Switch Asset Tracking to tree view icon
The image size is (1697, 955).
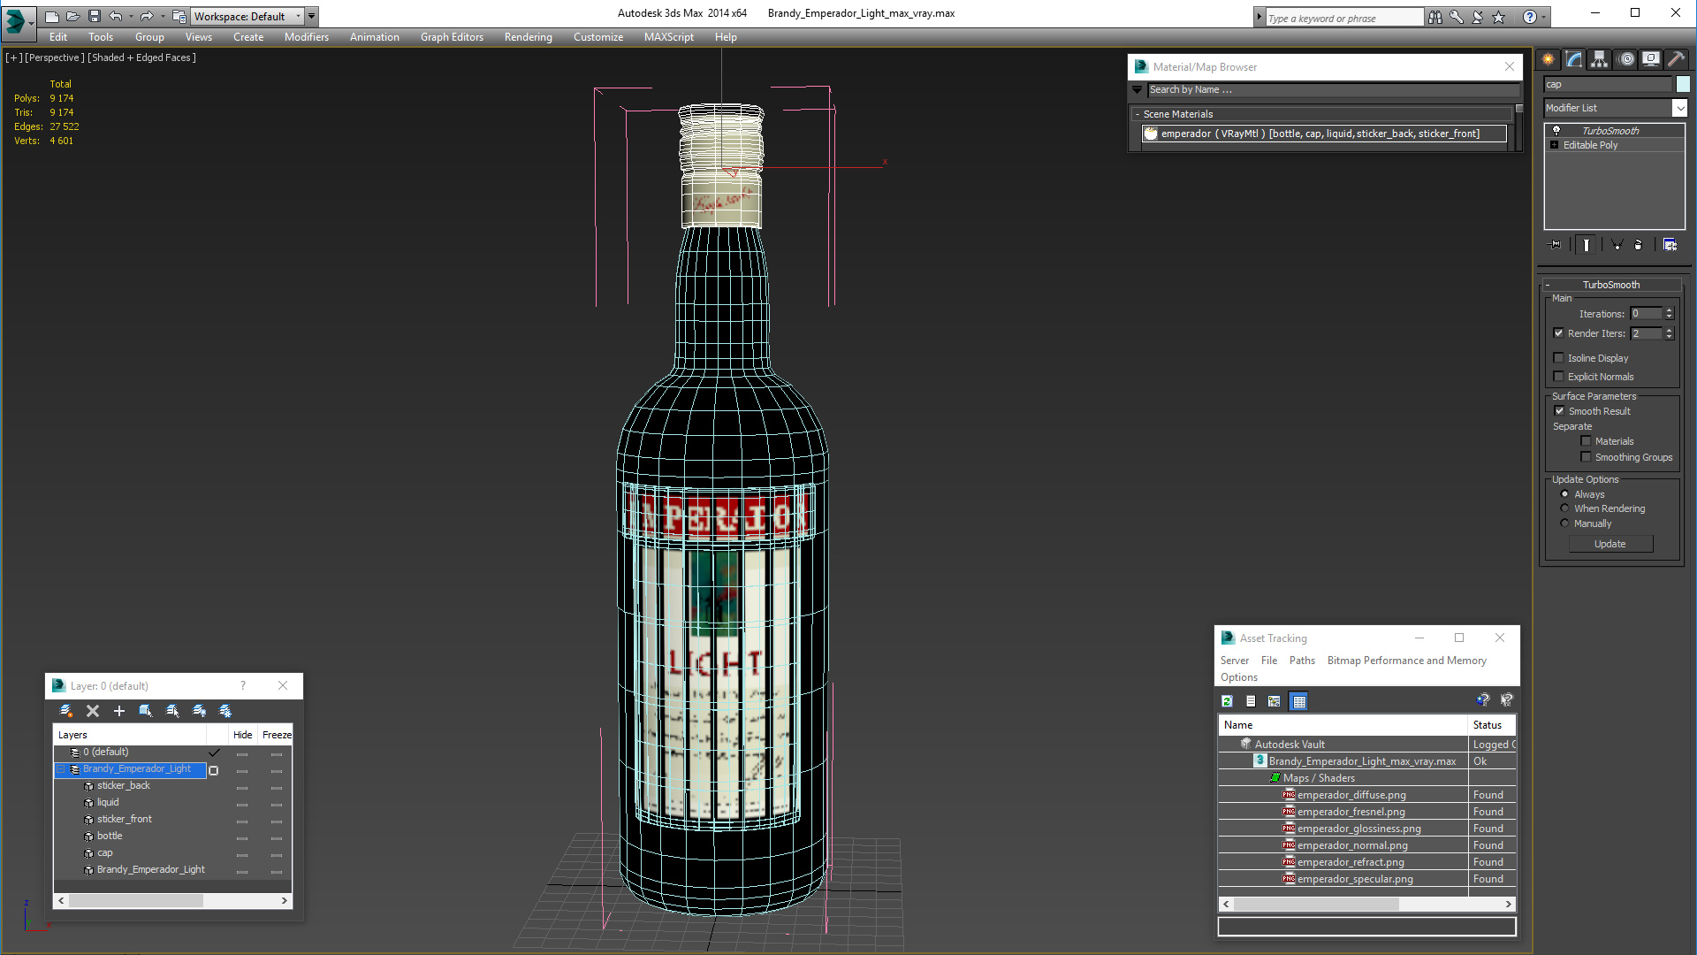(1274, 701)
